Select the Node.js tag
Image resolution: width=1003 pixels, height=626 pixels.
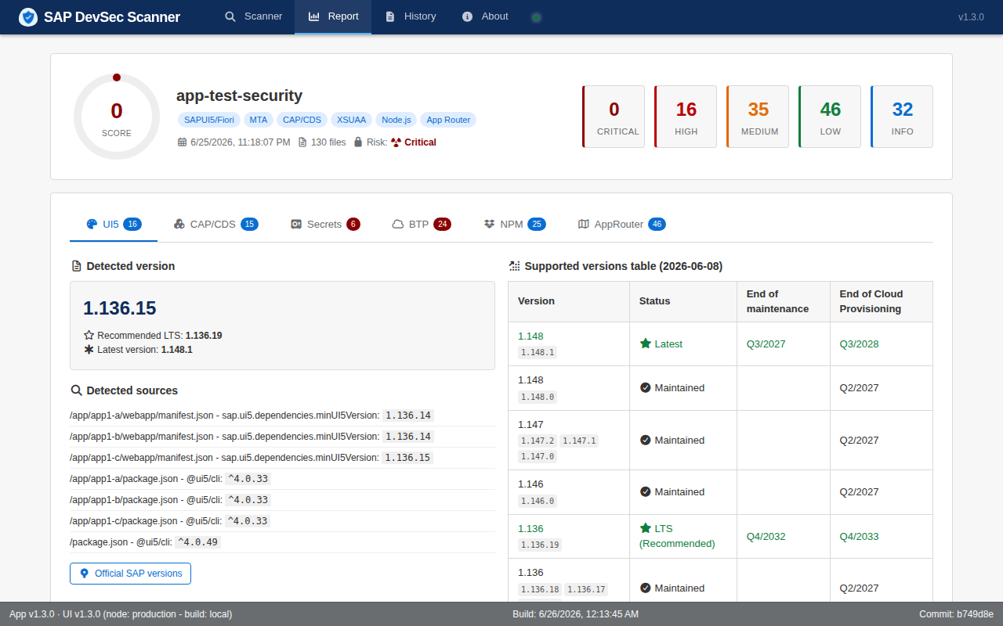click(396, 120)
